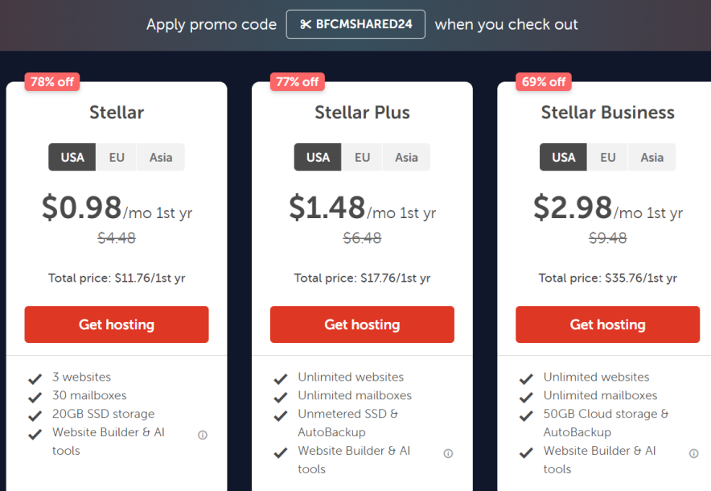Viewport: 711px width, 491px height.
Task: Get hosting for Stellar Business
Action: click(608, 324)
